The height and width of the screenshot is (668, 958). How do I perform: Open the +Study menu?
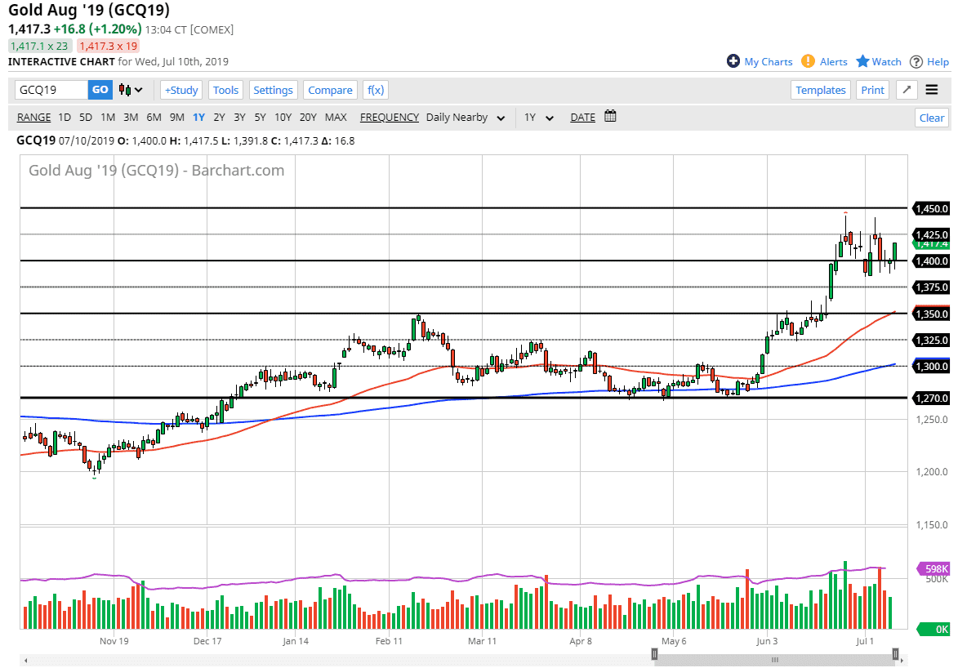pos(181,90)
